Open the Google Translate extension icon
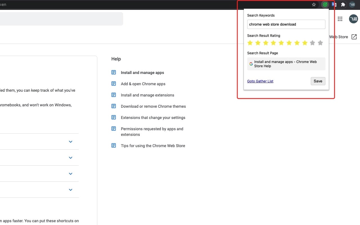This screenshot has width=360, height=225. tap(334, 4)
